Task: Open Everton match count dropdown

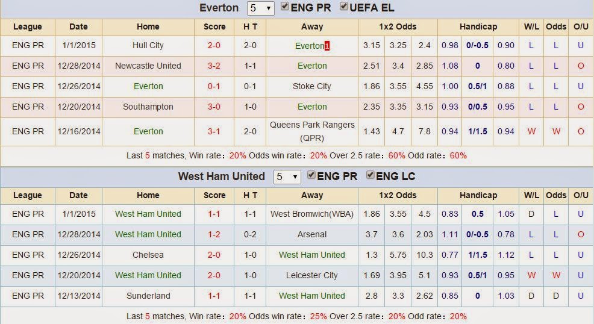Action: pos(260,8)
